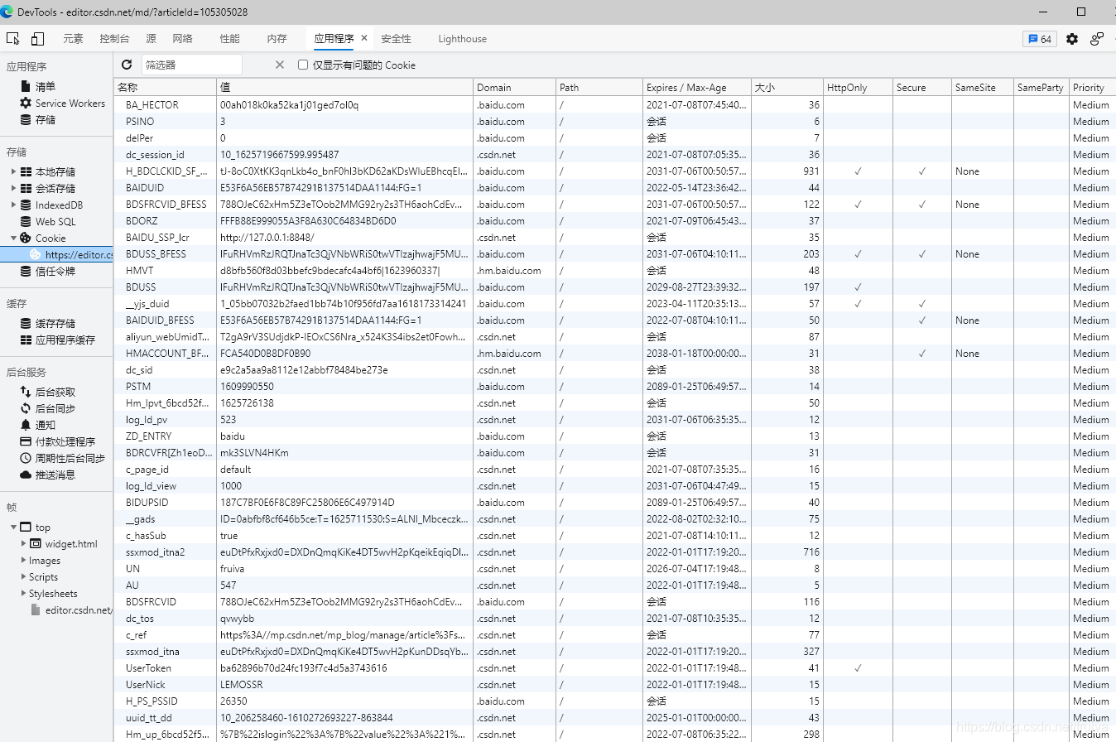This screenshot has height=742, width=1116.
Task: Open the feedback/customize icon in toolbar
Action: click(1097, 39)
